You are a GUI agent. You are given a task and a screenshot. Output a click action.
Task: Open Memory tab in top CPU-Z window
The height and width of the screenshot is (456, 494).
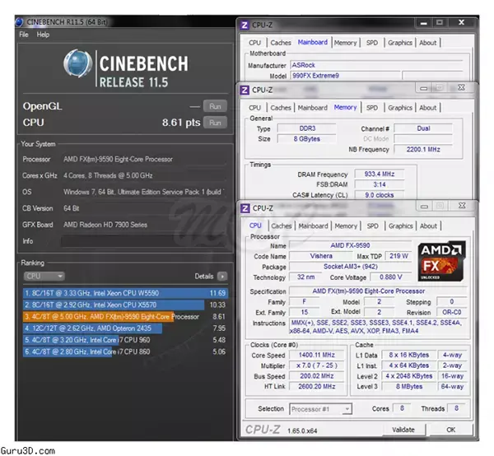point(345,43)
